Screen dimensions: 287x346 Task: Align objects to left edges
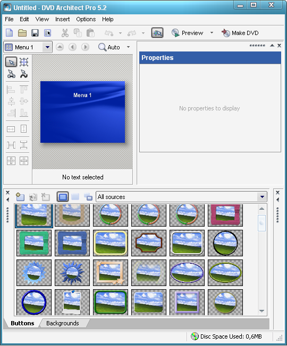[x=11, y=90]
